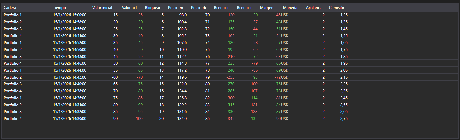
Task: Sort by the Comisión column header
Action: (338, 7)
